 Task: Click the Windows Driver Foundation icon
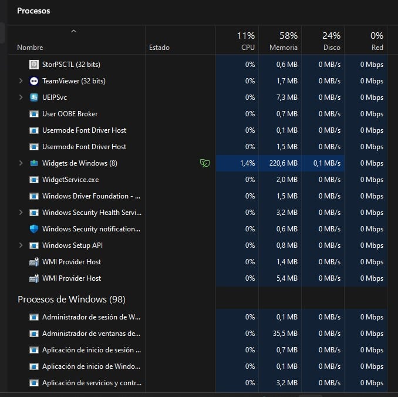click(x=34, y=196)
